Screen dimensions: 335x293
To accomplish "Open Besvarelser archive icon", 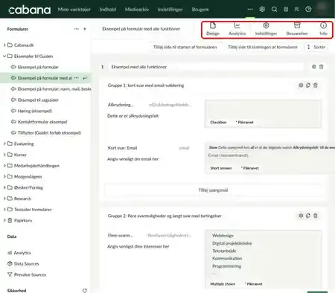I will [297, 25].
